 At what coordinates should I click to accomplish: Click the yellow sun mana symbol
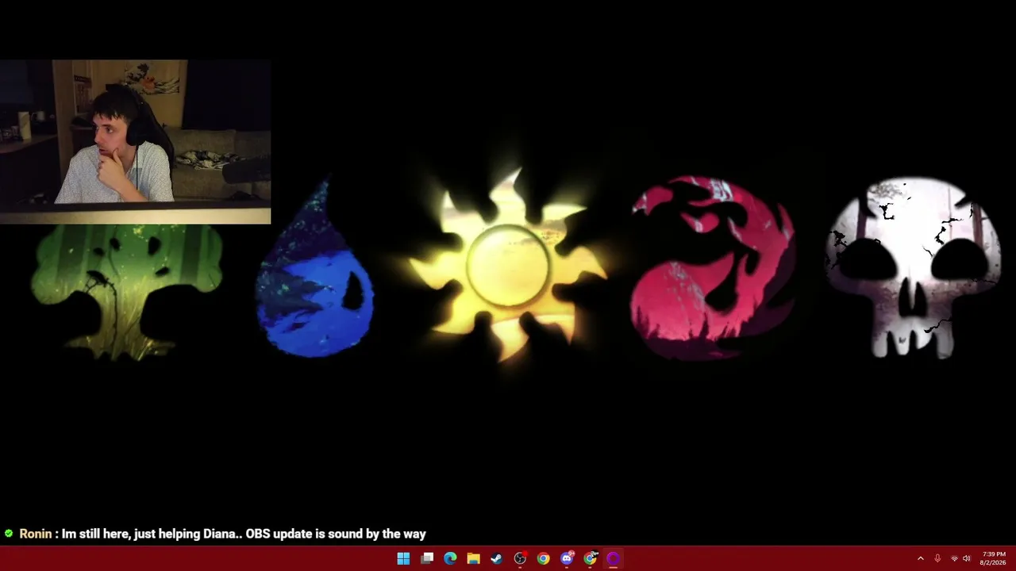coord(508,265)
